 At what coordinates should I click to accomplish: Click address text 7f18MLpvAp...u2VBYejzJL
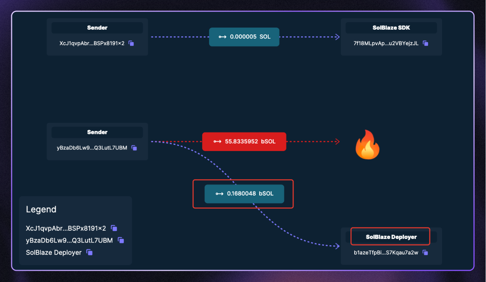[386, 43]
